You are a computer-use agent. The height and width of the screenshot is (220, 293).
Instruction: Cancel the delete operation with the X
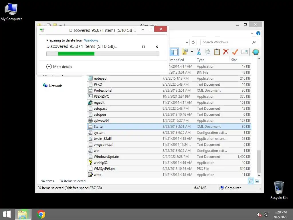pos(157,47)
